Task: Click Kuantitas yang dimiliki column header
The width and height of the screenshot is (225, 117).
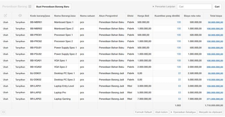Action: (167, 16)
